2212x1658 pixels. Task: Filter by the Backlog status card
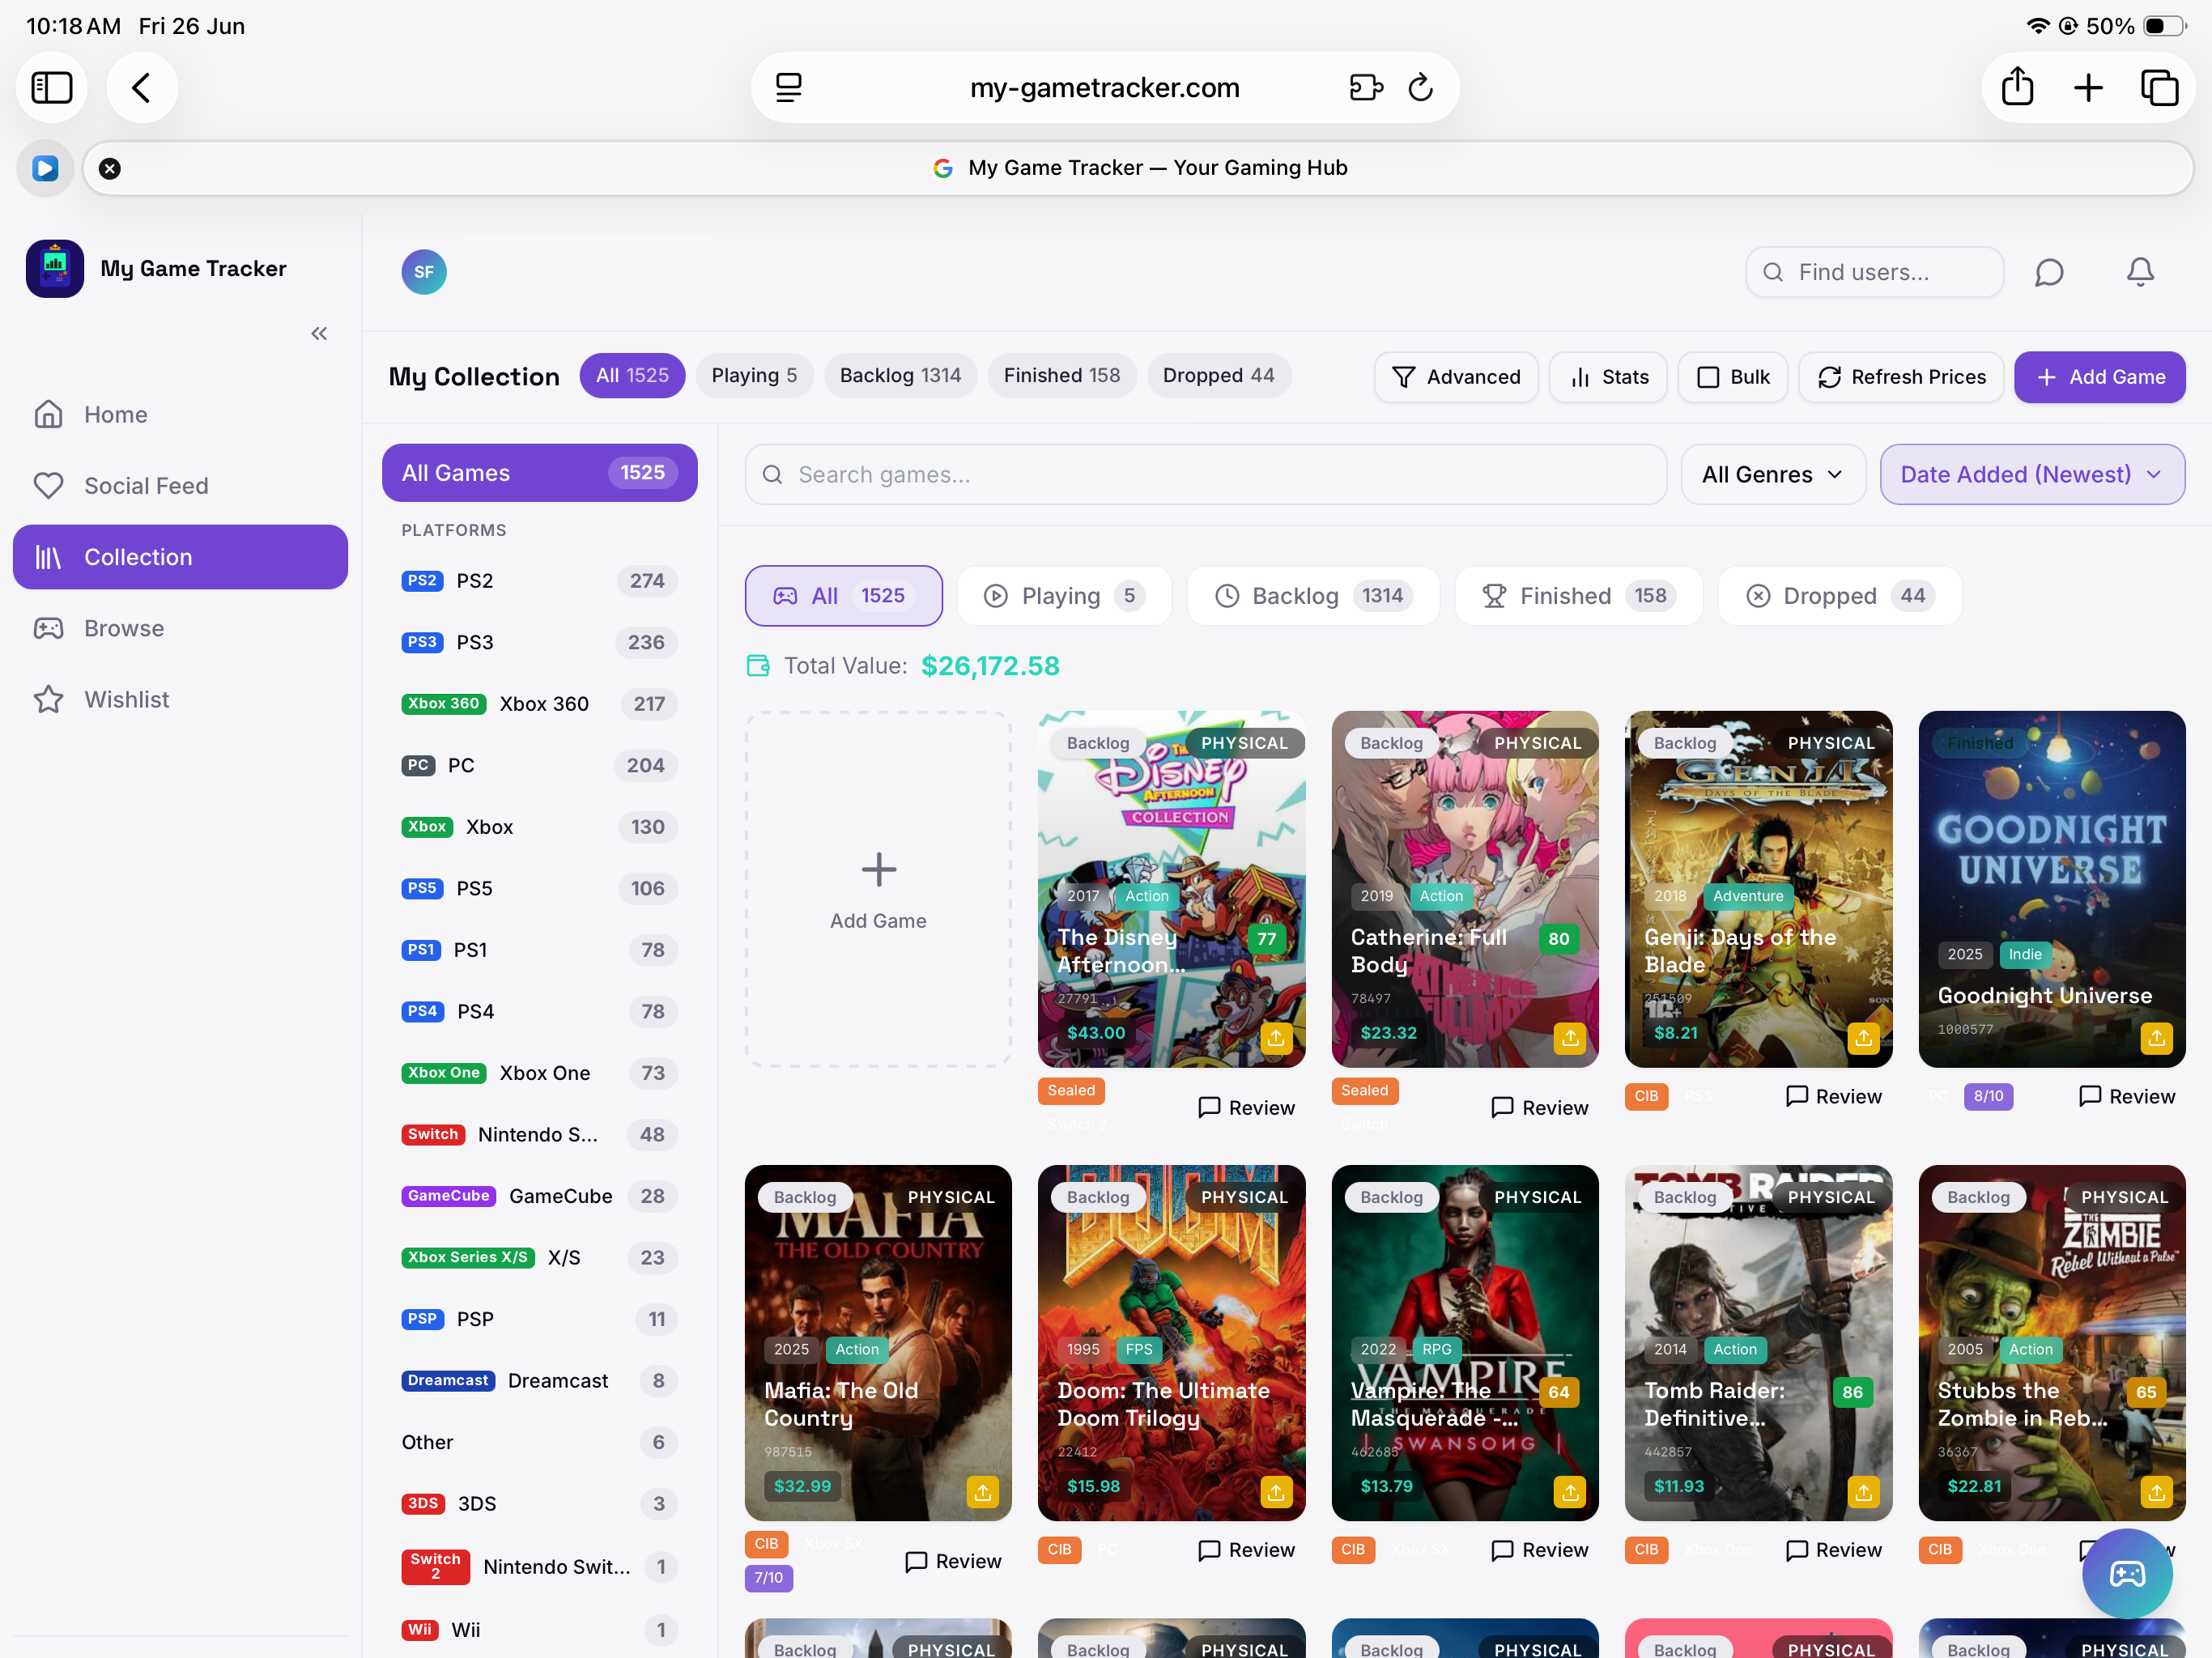(x=1313, y=596)
